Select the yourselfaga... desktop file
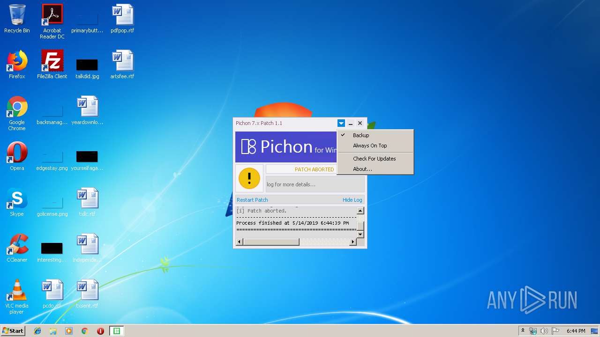The image size is (600, 337). (87, 160)
